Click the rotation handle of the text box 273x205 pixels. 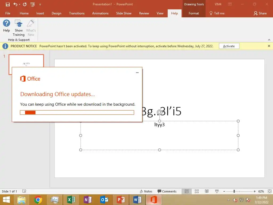[x=160, y=112]
